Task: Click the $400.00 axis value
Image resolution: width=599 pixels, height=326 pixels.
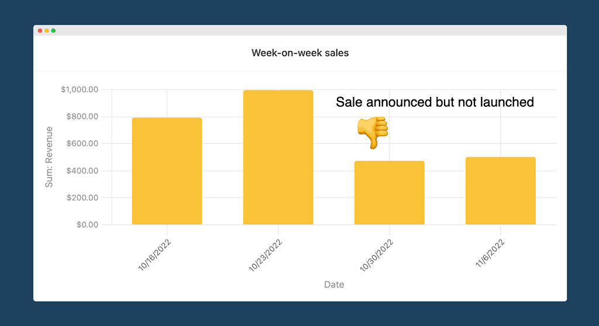Action: 81,171
